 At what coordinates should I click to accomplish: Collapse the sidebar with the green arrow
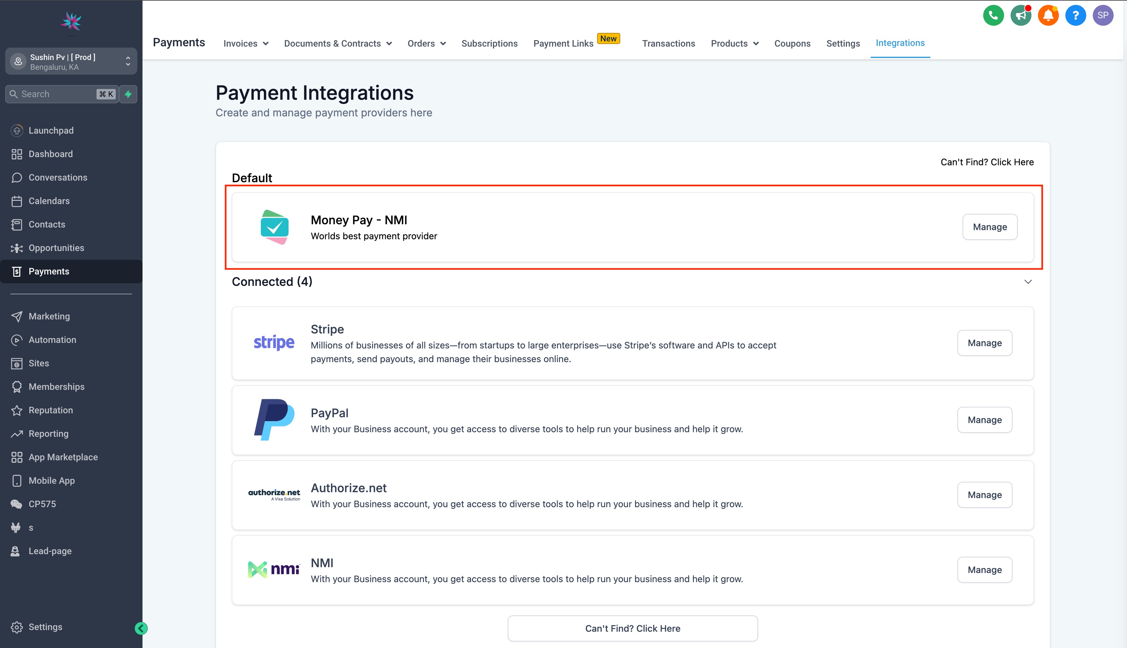click(x=141, y=628)
